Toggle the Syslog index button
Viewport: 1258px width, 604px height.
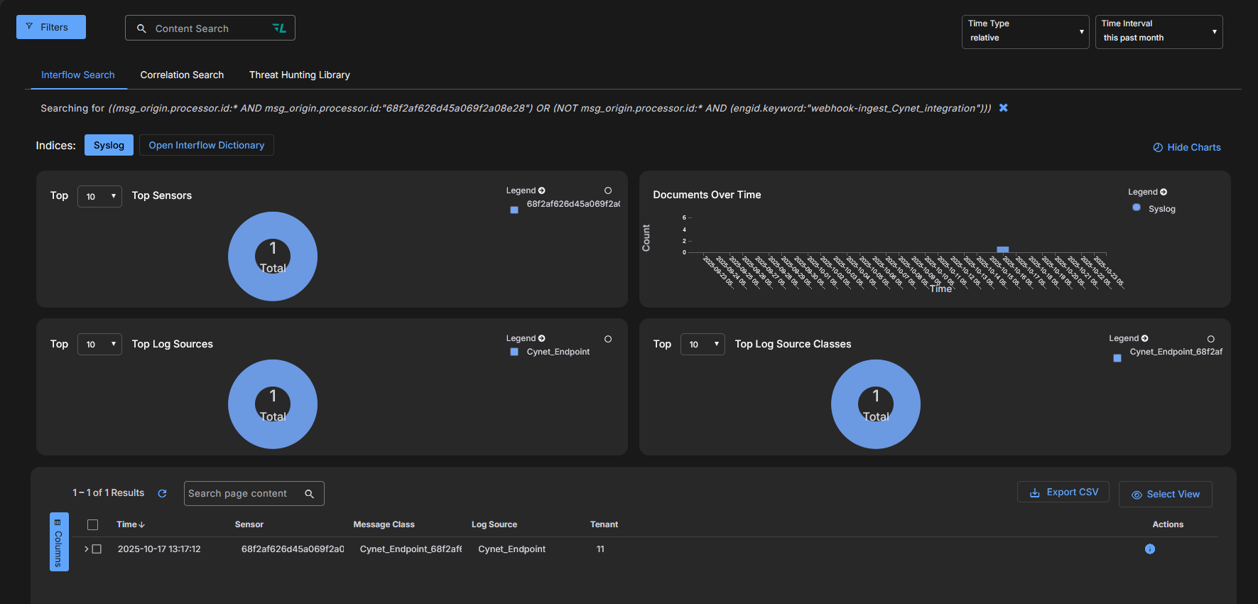(109, 145)
